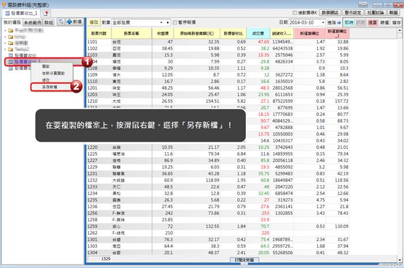
Task: Click the app icon in the title bar
Action: 4,5
